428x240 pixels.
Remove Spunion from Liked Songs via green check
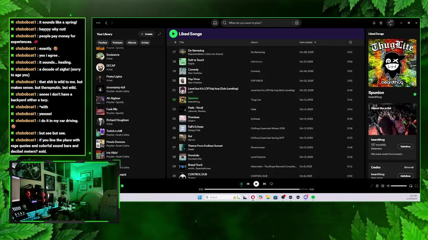[x=415, y=94]
